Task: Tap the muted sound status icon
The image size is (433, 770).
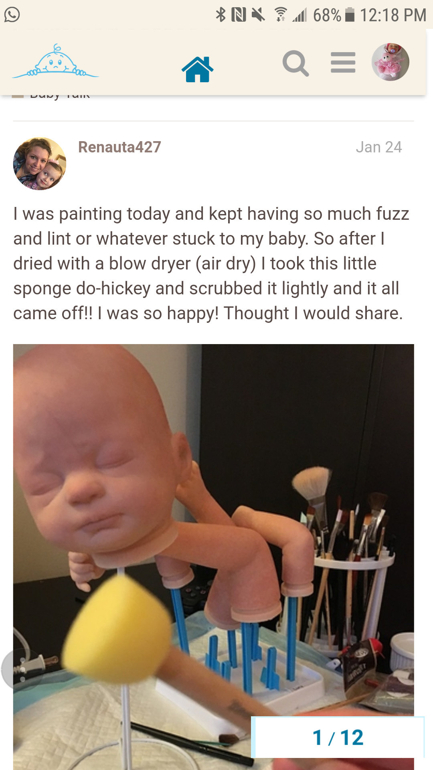Action: click(x=258, y=15)
